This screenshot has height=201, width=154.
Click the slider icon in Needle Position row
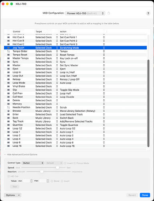point(8,107)
